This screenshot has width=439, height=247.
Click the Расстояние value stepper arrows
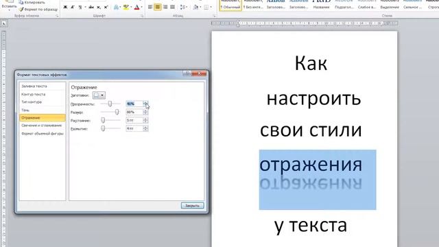point(145,120)
